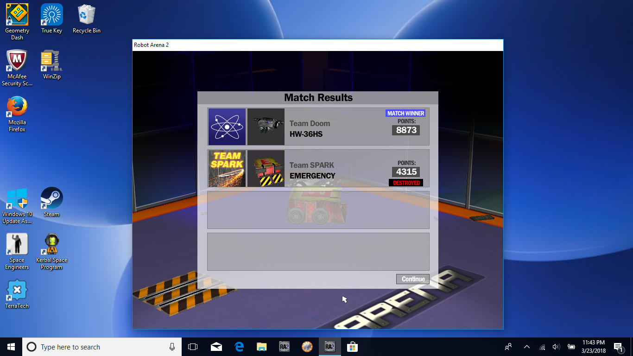This screenshot has height=356, width=633.
Task: Open the Space Engineers shortcut
Action: (17, 245)
